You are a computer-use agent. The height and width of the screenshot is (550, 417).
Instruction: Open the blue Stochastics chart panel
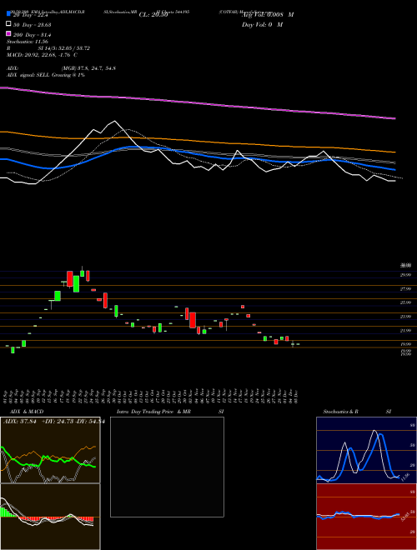366,450
